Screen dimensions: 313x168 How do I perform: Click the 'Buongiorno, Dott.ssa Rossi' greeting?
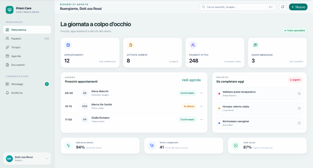click(81, 9)
